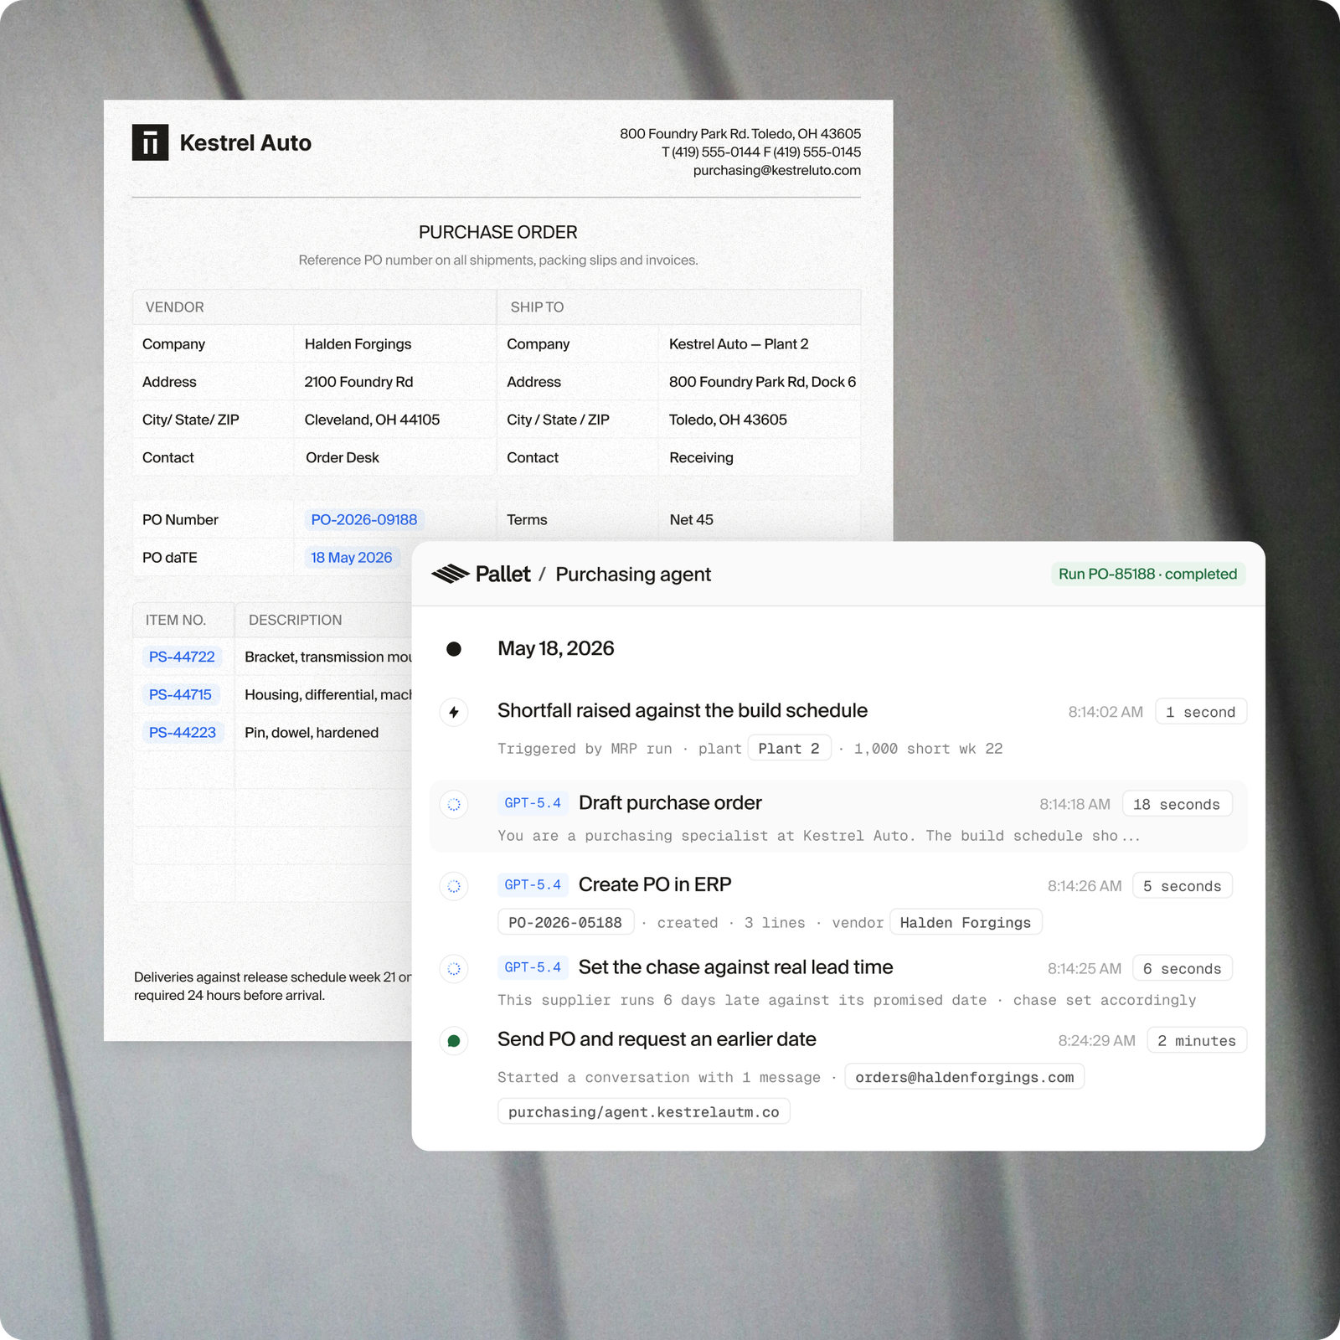
Task: Click the PURCHASE ORDER title
Action: (498, 232)
